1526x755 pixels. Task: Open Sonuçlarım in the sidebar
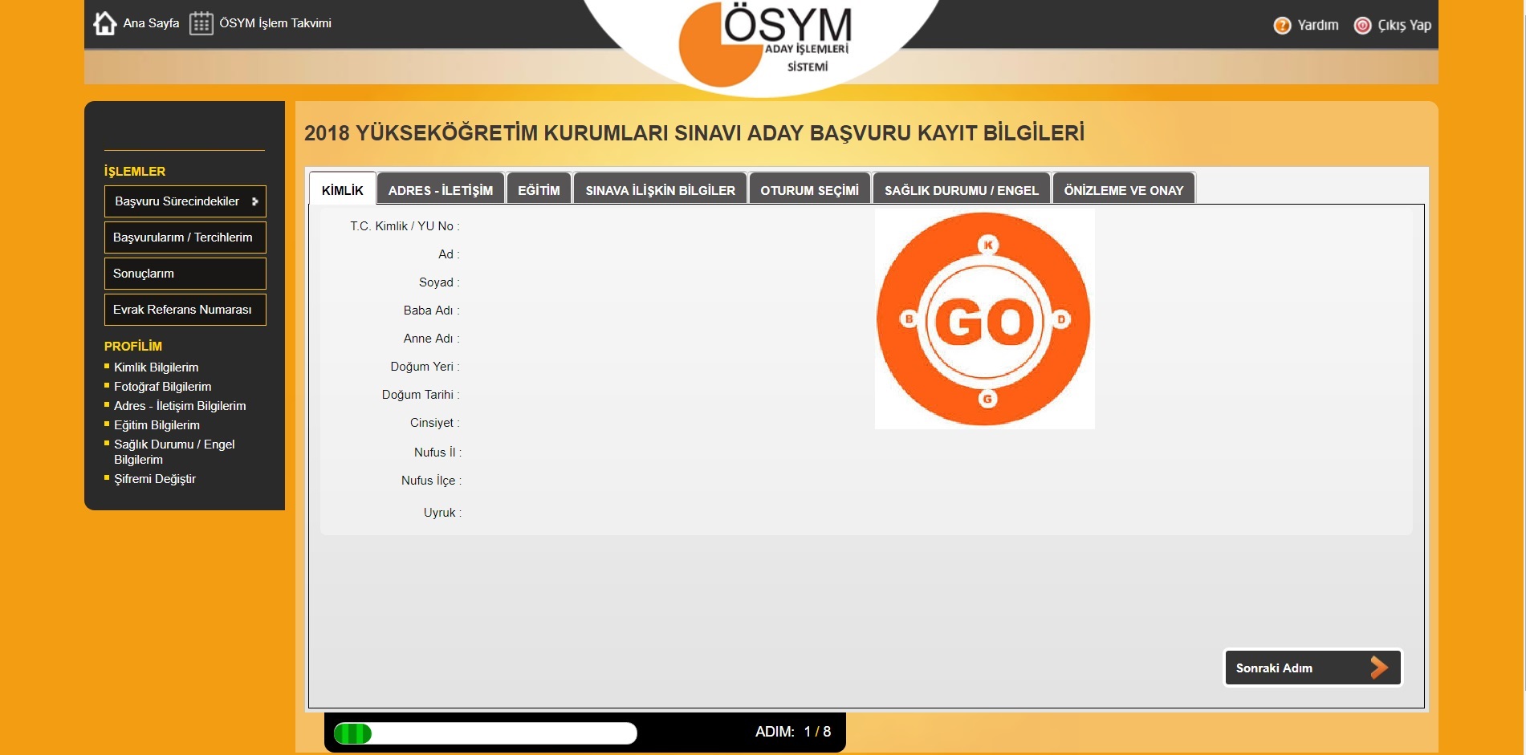click(185, 274)
